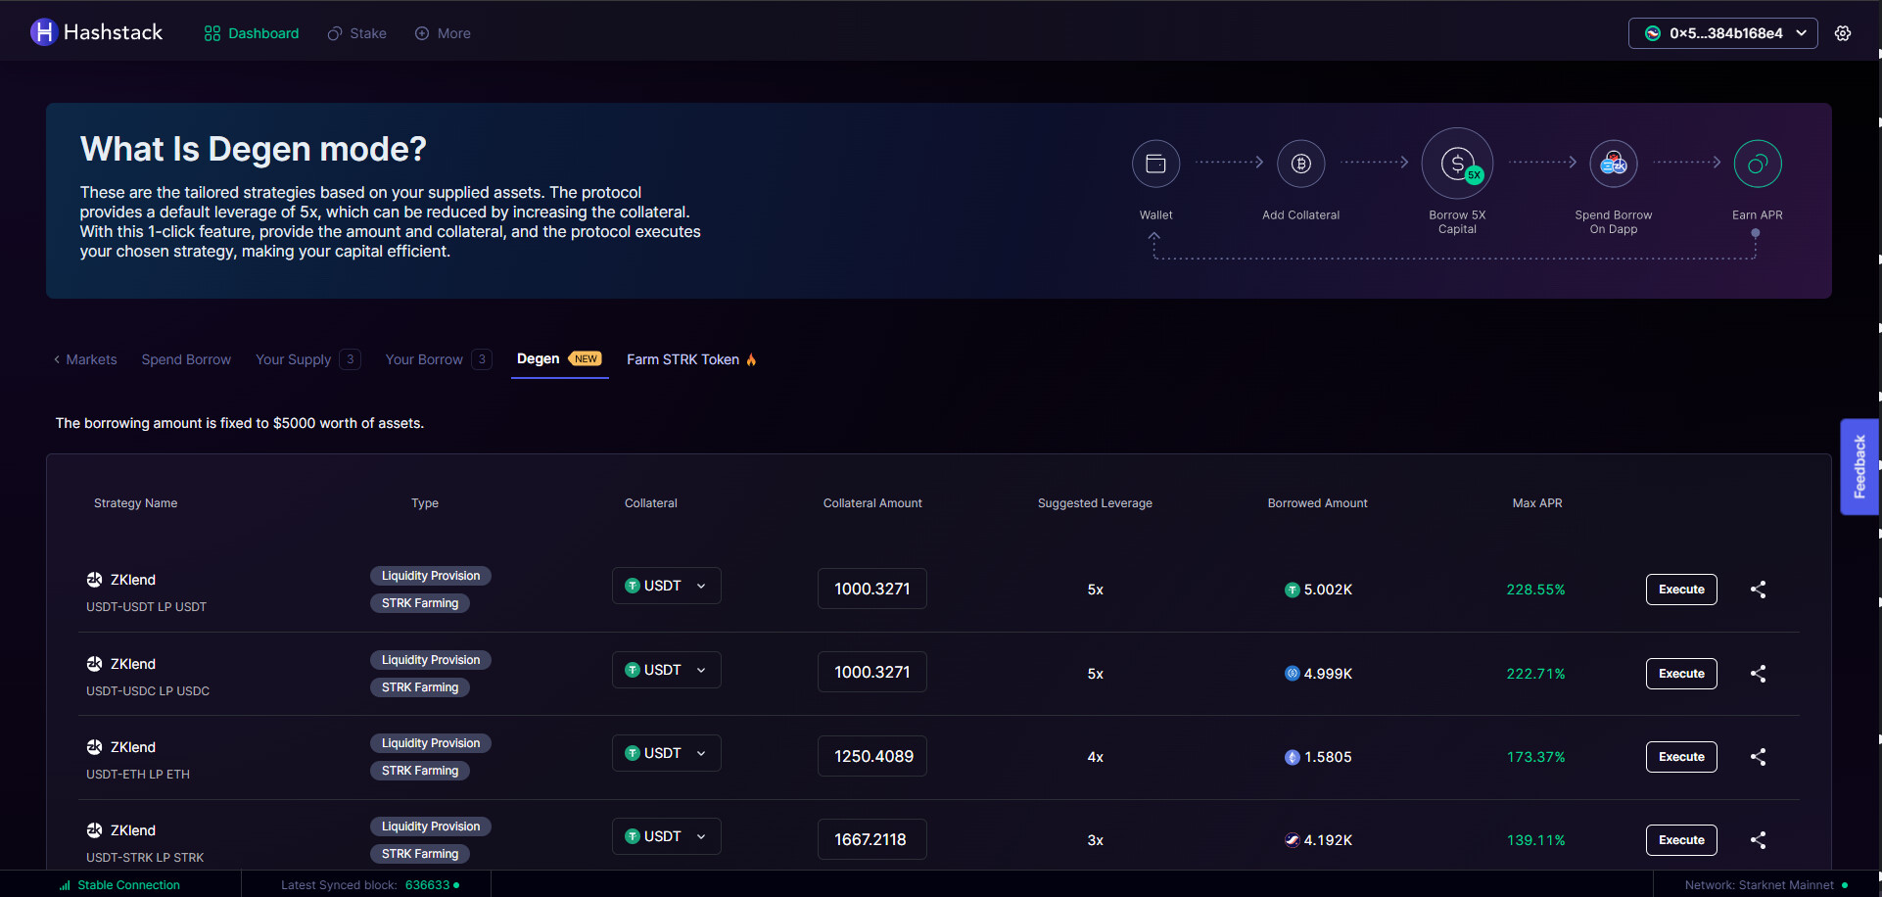Click ZKlend icon in USDT-USDC row

tap(94, 664)
